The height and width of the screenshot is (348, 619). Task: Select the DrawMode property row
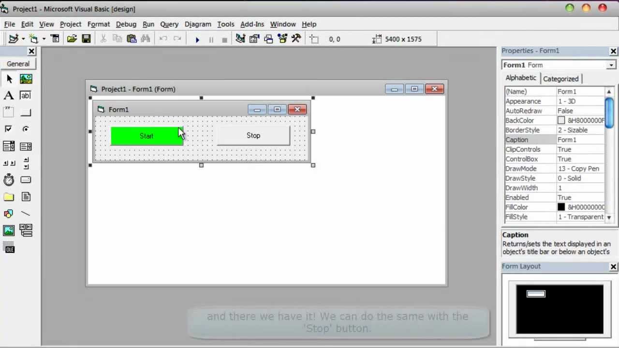click(554, 169)
